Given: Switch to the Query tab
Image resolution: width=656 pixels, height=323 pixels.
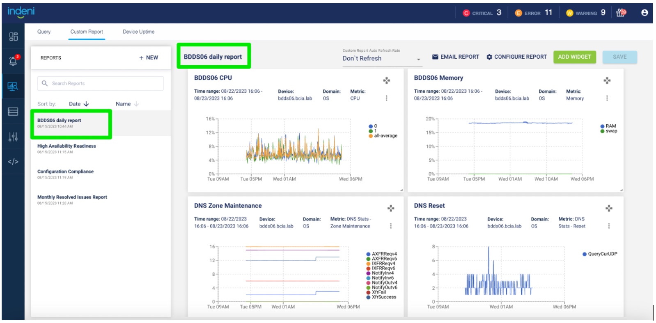Looking at the screenshot, I should pos(44,32).
